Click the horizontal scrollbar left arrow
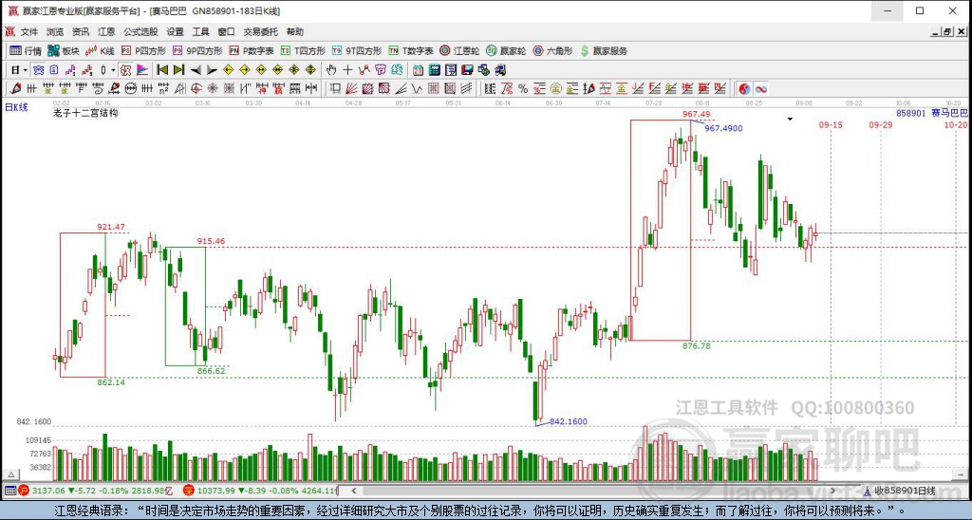972x520 pixels. pos(354,491)
